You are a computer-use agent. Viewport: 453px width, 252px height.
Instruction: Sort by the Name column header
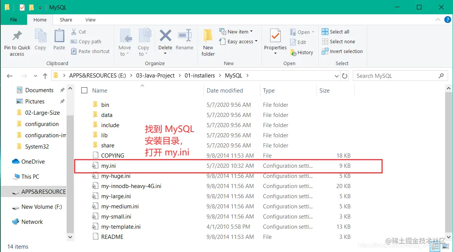[x=100, y=90]
